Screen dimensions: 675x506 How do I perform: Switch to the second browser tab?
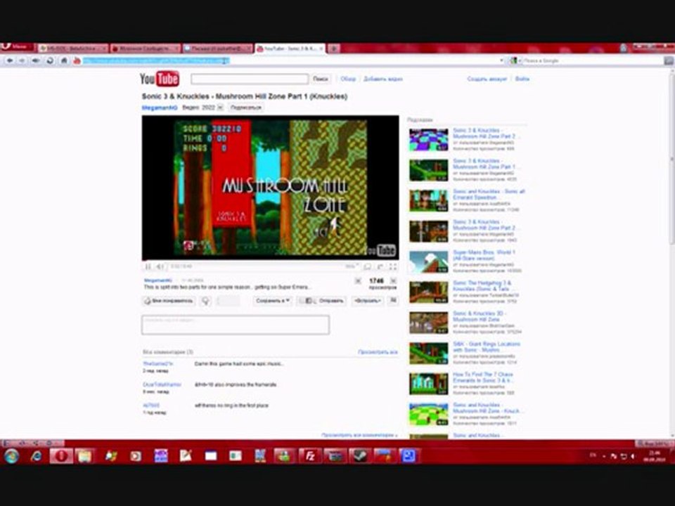tap(145, 48)
